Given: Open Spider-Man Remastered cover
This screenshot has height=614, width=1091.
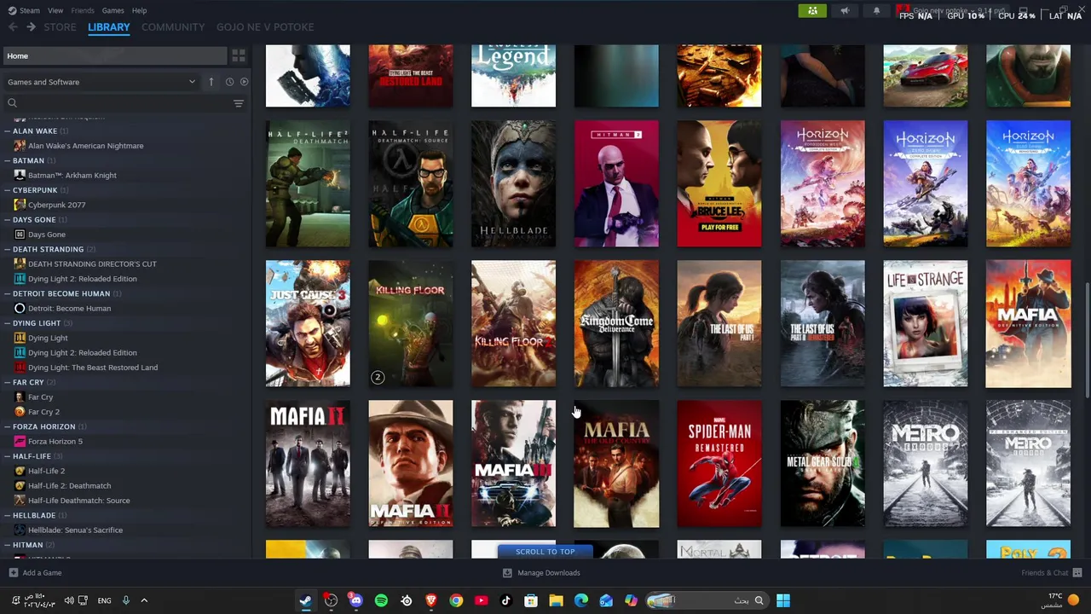Looking at the screenshot, I should 719,463.
